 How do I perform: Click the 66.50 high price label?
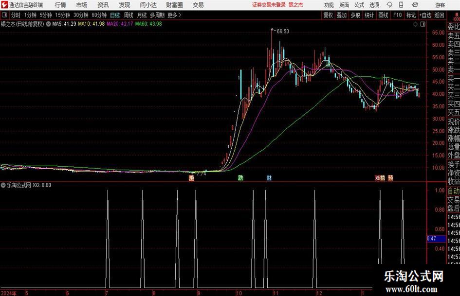(x=283, y=32)
